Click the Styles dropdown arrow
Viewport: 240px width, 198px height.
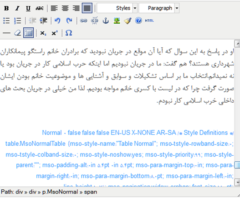[x=135, y=8]
